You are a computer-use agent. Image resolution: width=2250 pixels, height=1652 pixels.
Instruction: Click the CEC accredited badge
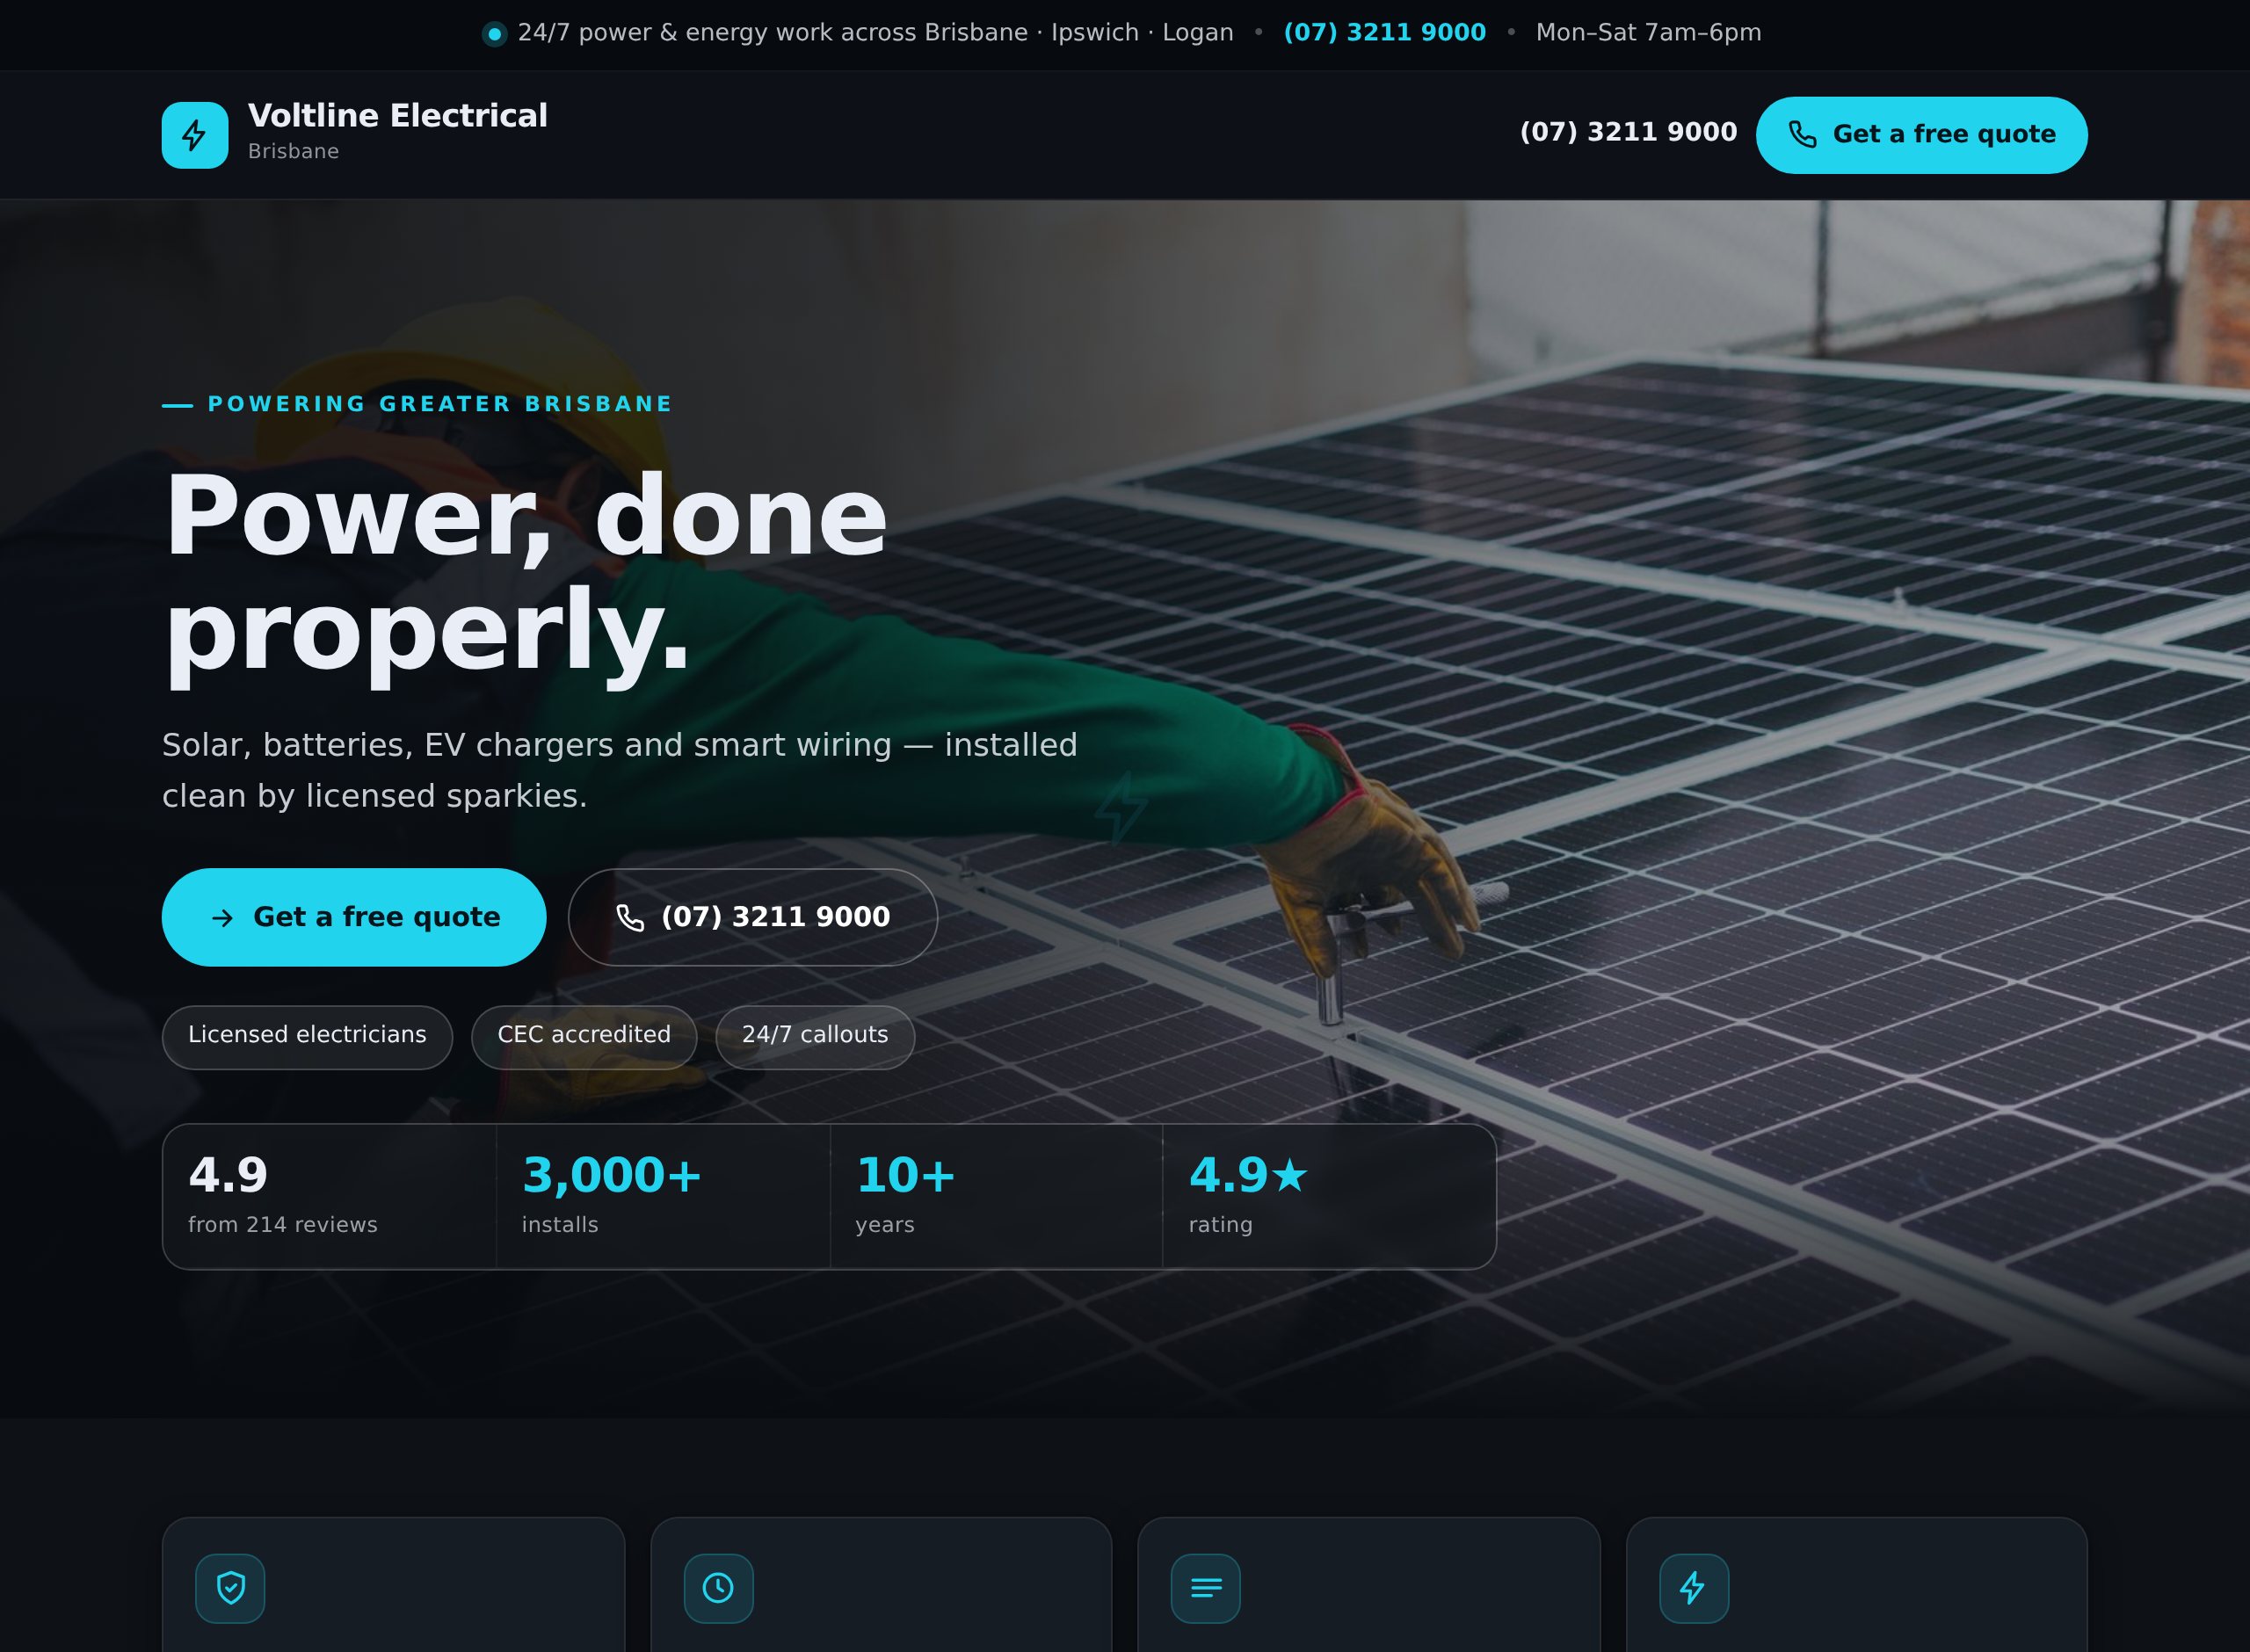[x=584, y=1037]
